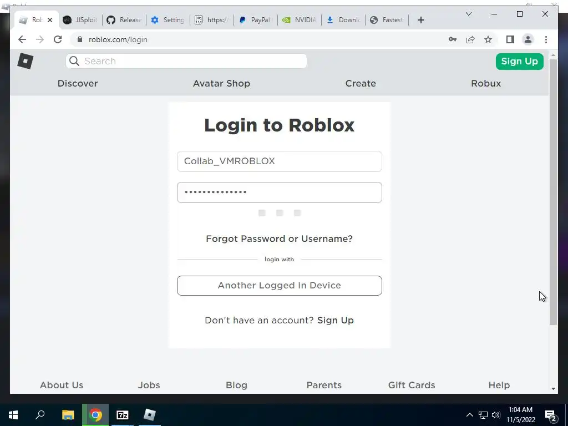568x426 pixels.
Task: Switch to the Fastest tab
Action: [387, 20]
